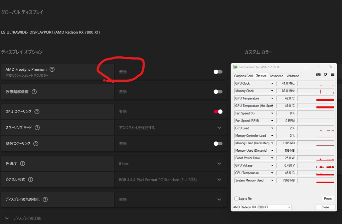This screenshot has height=224, width=342.
Task: Switch to the Graphics Card tab
Action: click(243, 76)
